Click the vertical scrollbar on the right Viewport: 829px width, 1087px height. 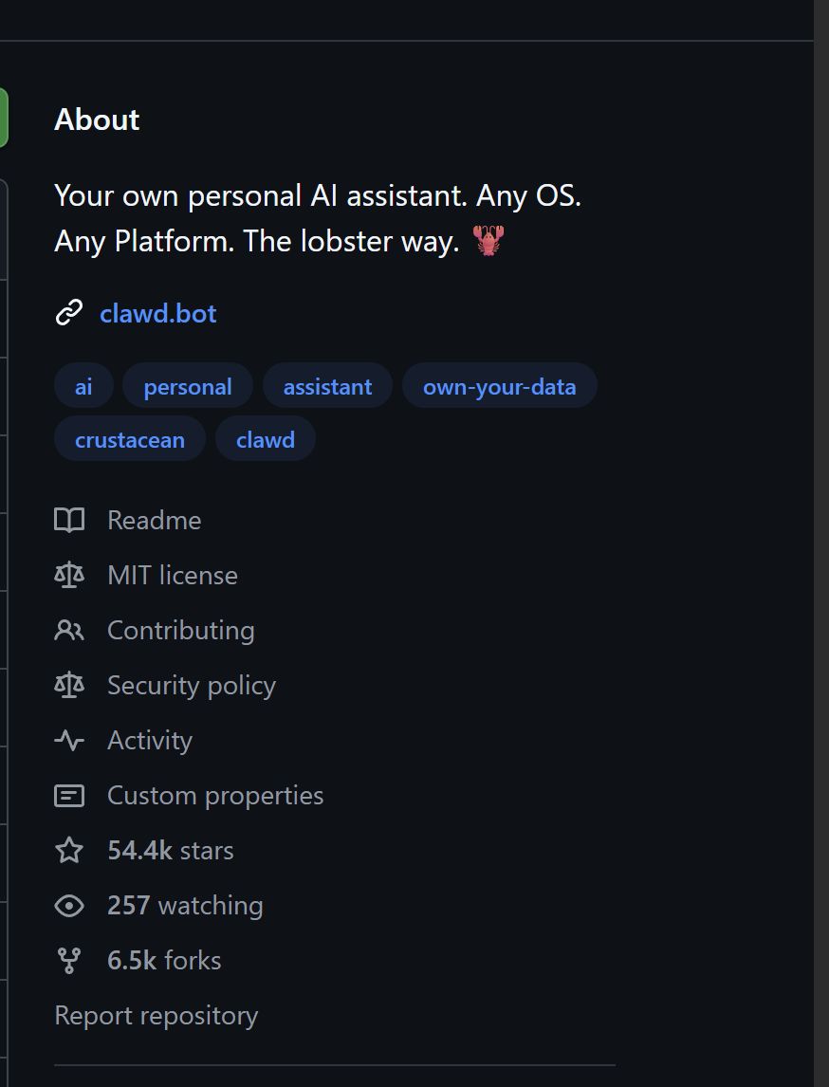(x=821, y=543)
